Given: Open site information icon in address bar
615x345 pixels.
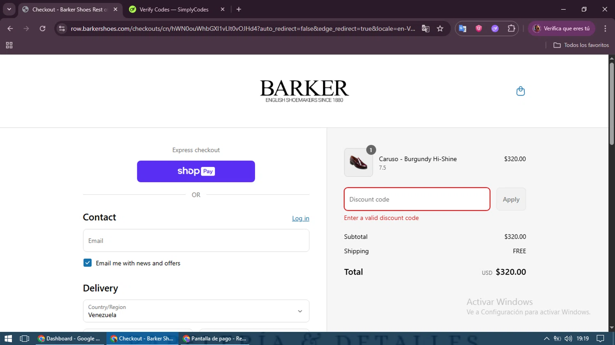Looking at the screenshot, I should click(62, 29).
